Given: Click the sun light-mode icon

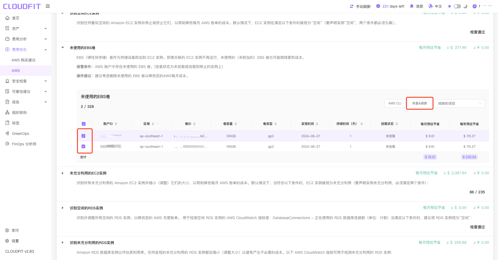Looking at the screenshot, I should pyautogui.click(x=449, y=6).
